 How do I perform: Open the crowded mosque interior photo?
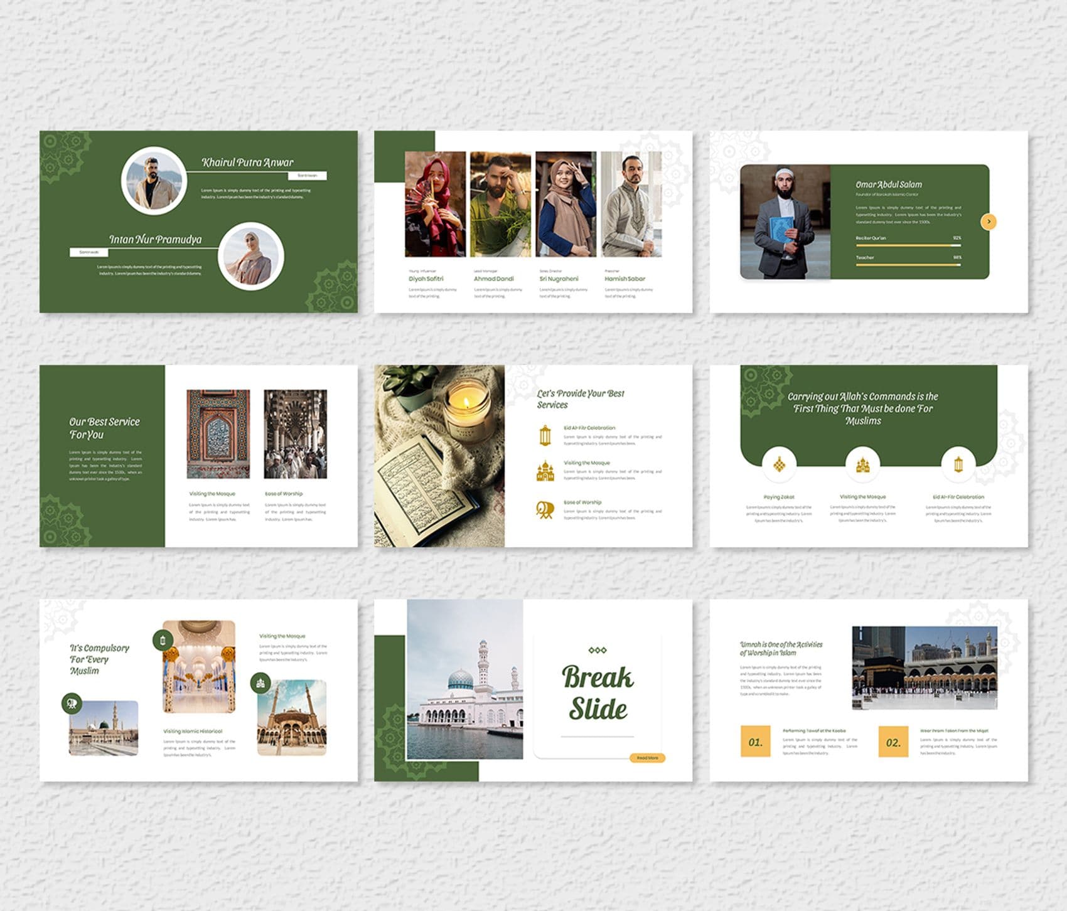point(296,434)
